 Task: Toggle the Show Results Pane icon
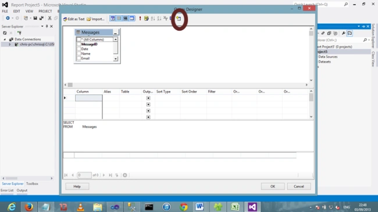point(131,19)
